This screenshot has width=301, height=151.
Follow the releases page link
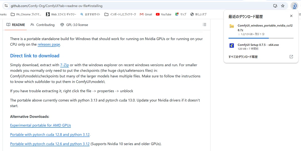pos(49,44)
